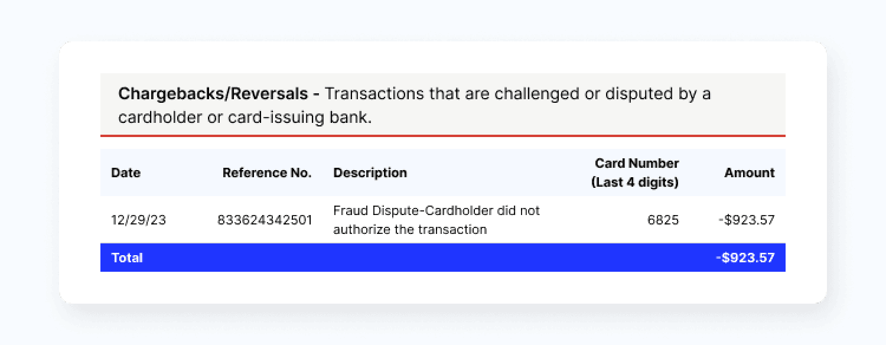Click the "Fraud Dispute-Cardholder did not" text line
This screenshot has height=345, width=886.
coord(437,211)
